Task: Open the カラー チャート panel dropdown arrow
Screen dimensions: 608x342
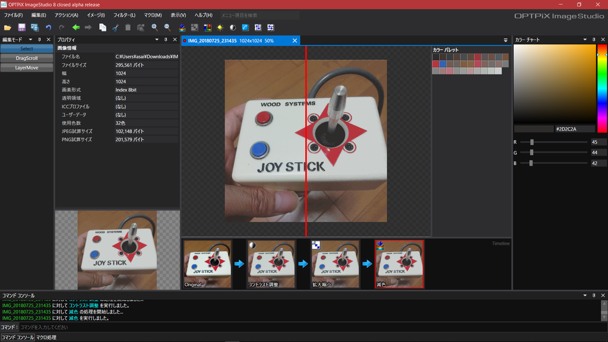Action: pyautogui.click(x=585, y=40)
